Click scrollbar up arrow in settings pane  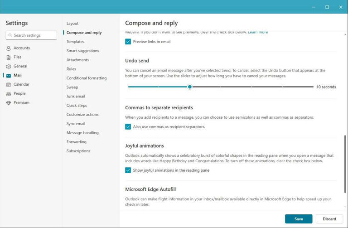345,34
